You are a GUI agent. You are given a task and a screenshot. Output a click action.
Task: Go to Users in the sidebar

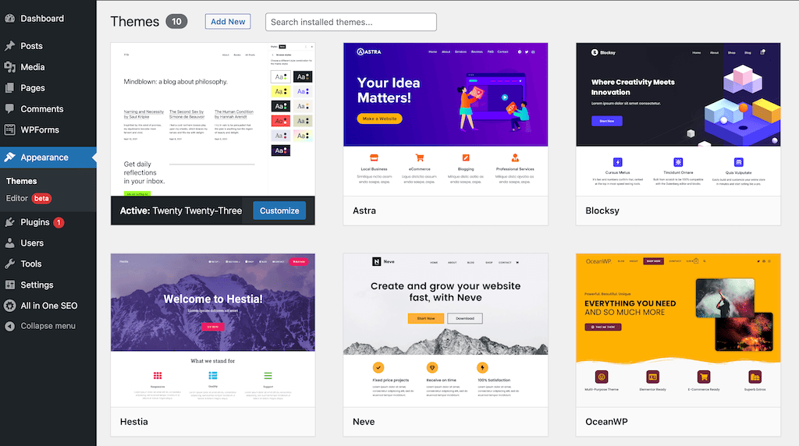32,242
